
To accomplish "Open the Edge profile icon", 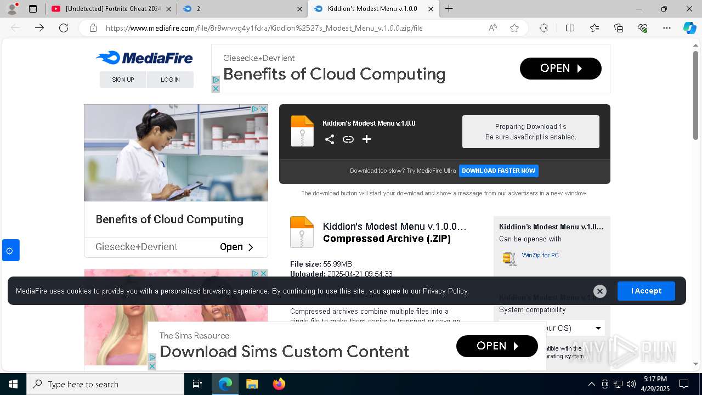I will click(12, 9).
